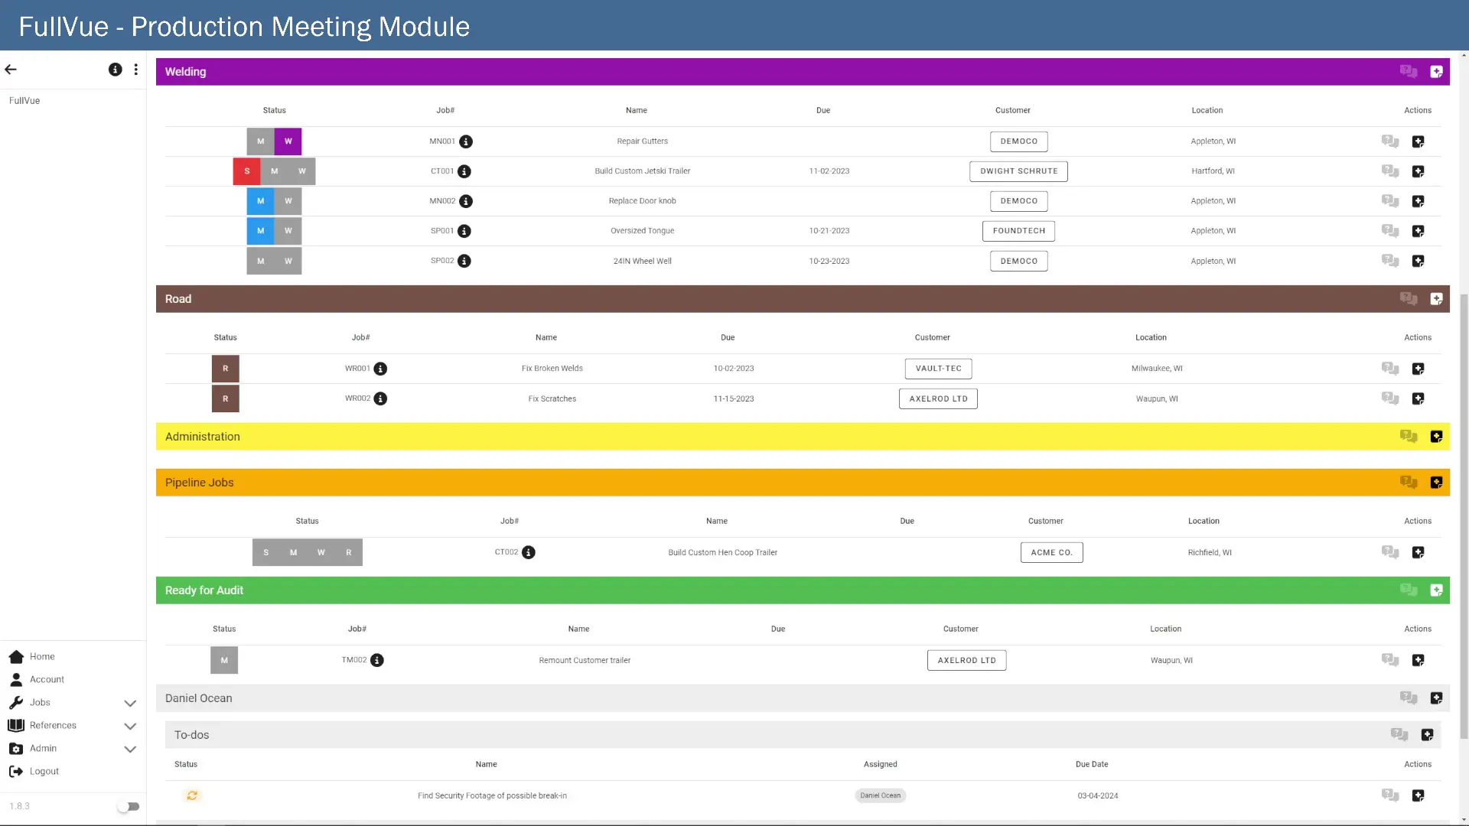Screen dimensions: 1469x826
Task: Collapse the Ready for Audit header
Action: (x=803, y=590)
